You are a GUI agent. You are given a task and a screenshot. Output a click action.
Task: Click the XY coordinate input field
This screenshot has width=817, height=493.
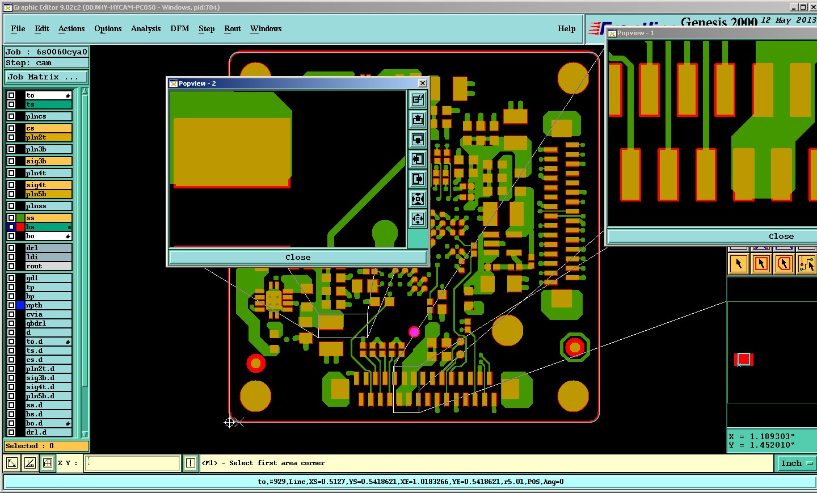coord(133,463)
